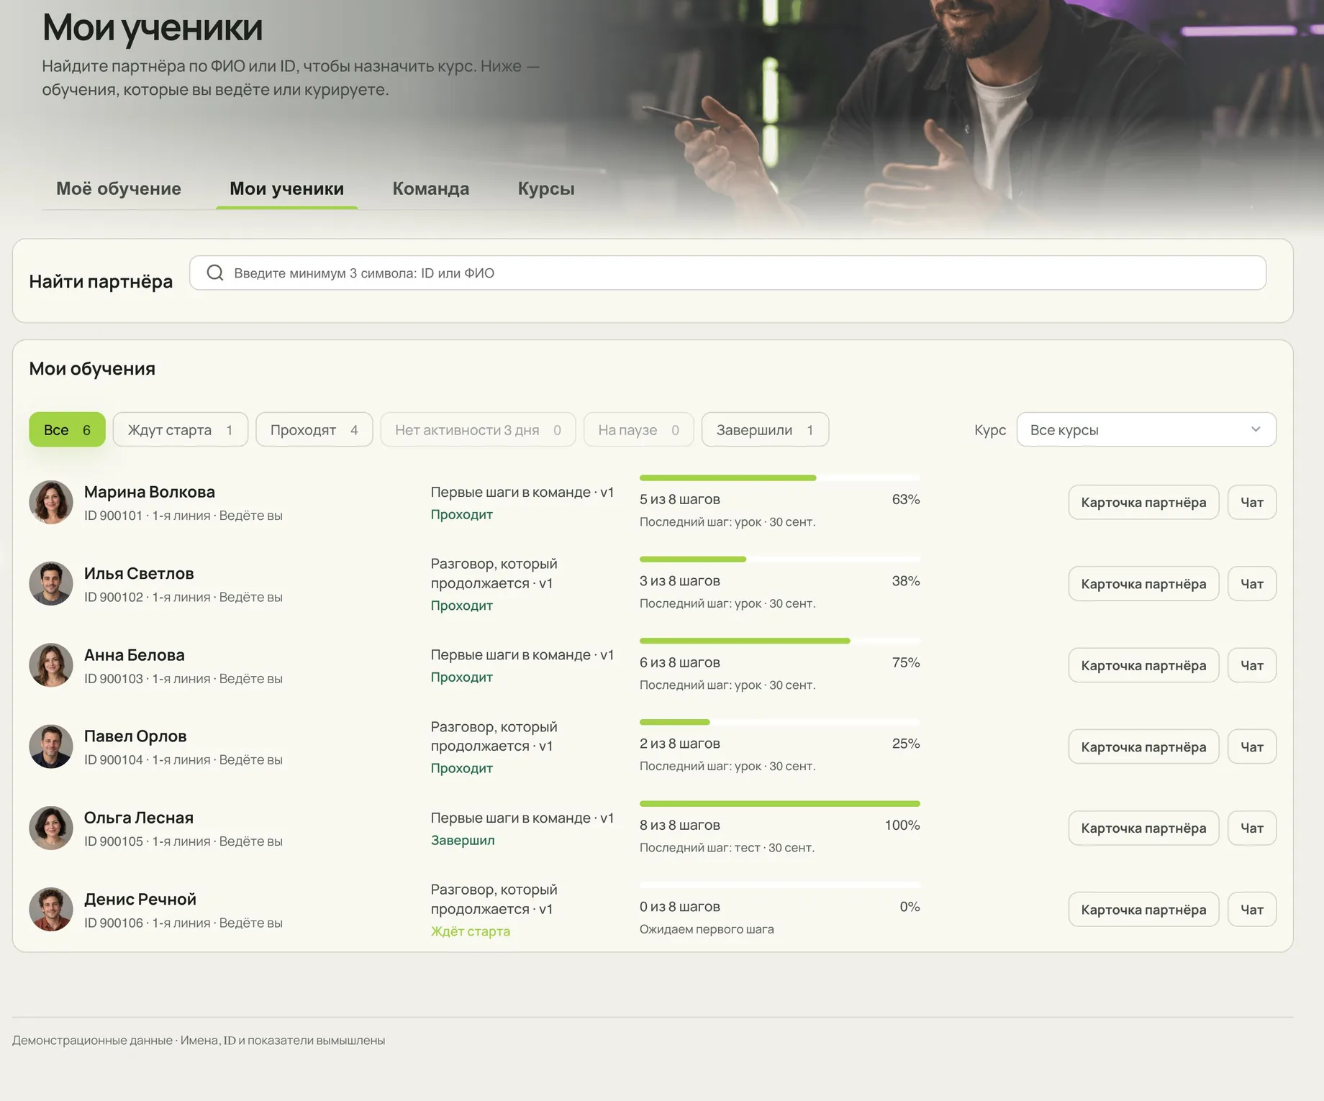
Task: Filter by 'Проходят' chip
Action: (314, 429)
